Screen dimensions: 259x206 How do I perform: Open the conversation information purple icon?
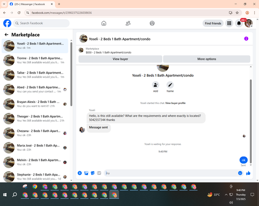[246, 39]
